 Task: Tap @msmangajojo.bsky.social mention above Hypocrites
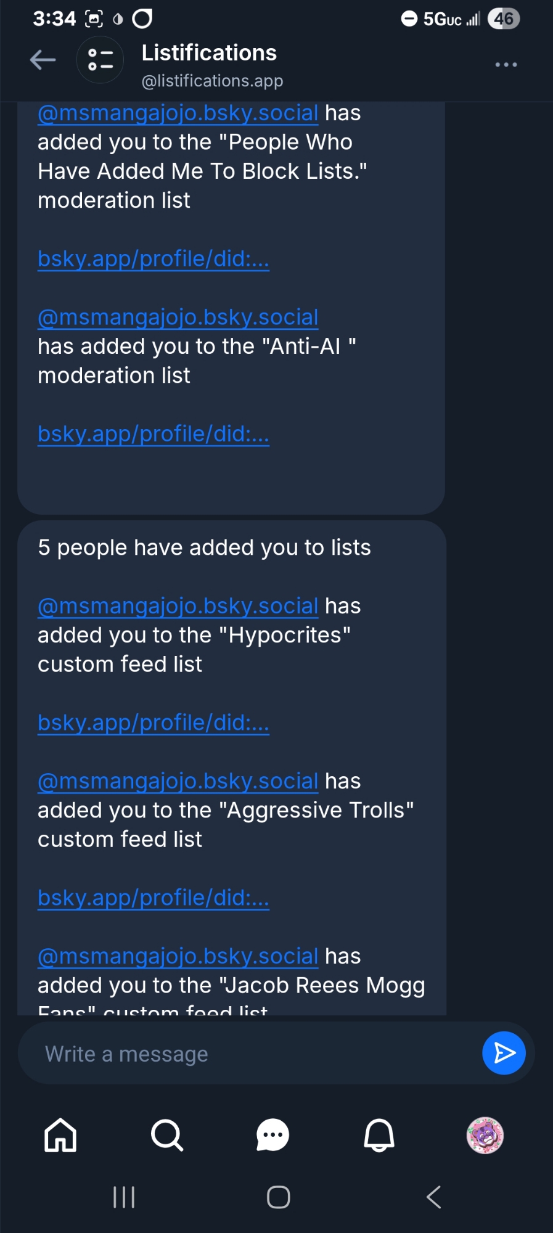178,606
